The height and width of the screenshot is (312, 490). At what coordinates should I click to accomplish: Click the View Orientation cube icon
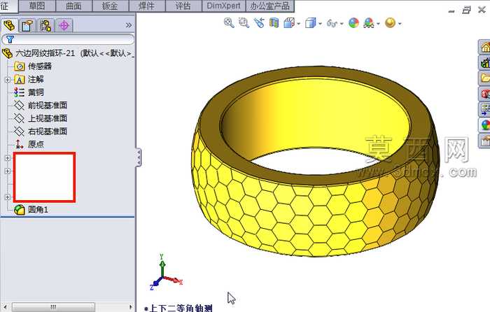tap(288, 23)
